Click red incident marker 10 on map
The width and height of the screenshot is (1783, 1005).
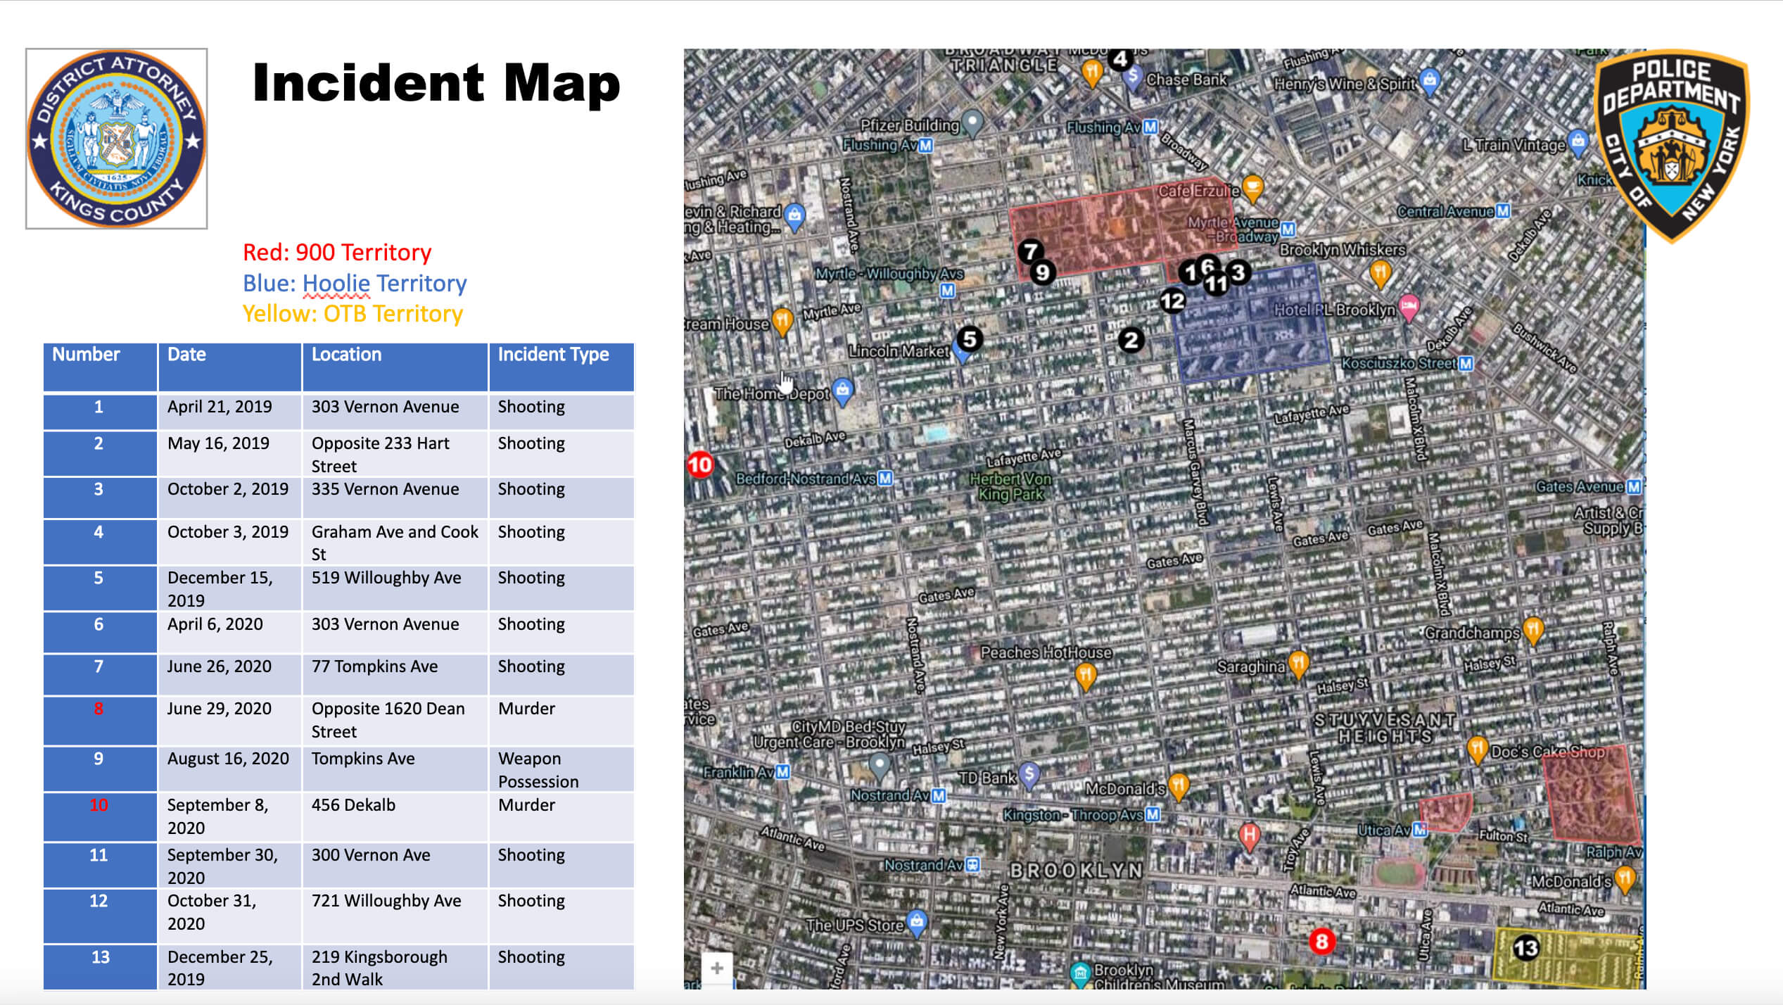(x=700, y=464)
